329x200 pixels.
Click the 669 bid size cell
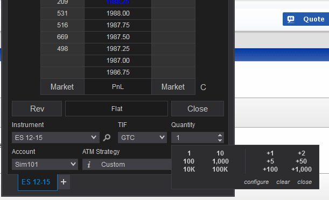[x=62, y=37]
